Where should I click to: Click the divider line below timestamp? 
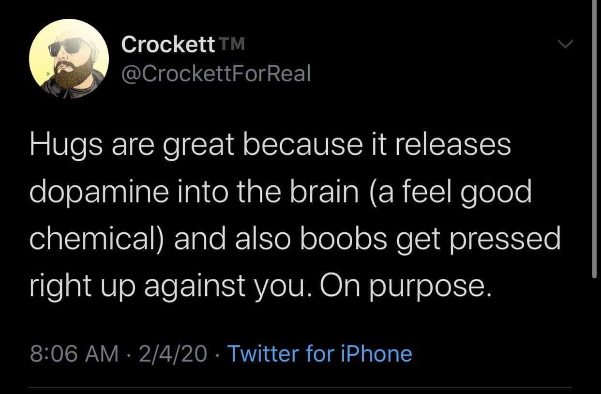point(300,387)
